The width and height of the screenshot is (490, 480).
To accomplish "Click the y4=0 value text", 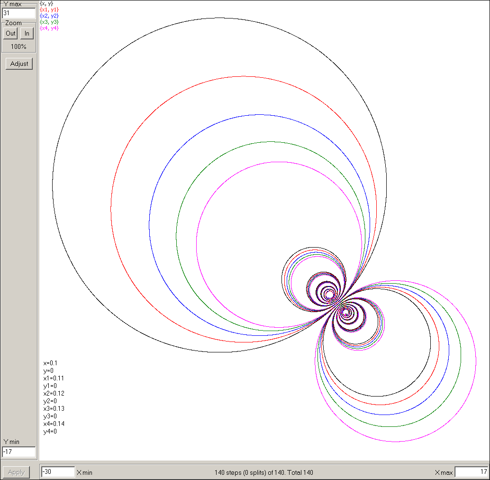I will click(50, 432).
